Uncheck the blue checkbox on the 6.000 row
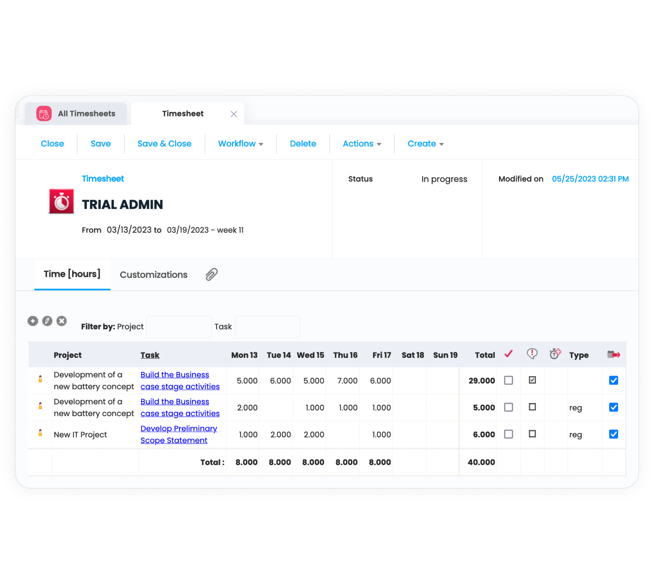 (613, 434)
